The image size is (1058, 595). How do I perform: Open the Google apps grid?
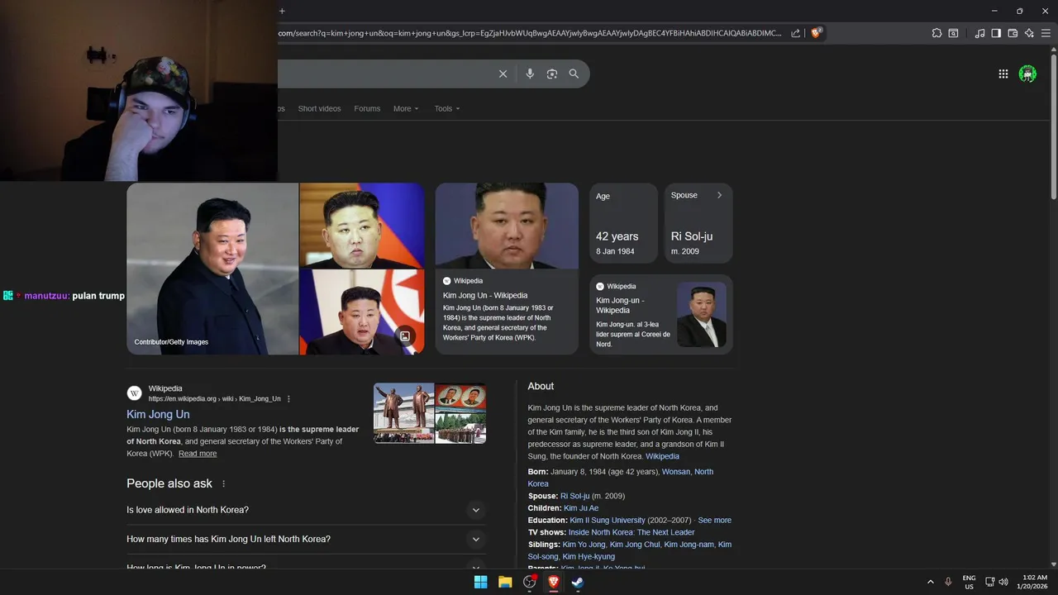(1003, 74)
